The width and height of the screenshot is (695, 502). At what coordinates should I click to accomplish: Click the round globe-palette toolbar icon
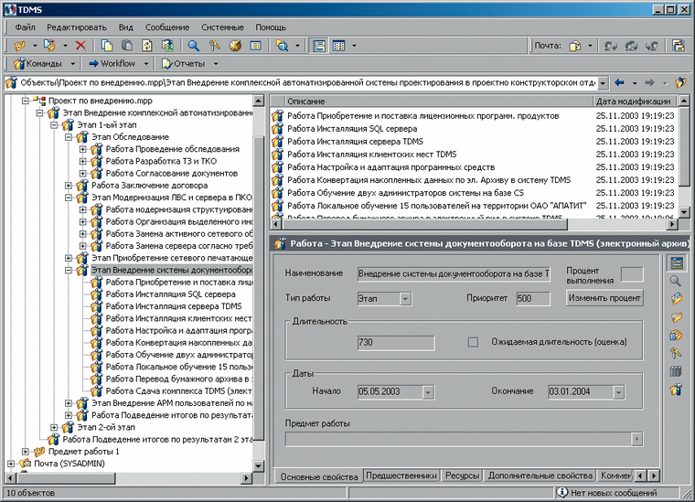(235, 45)
